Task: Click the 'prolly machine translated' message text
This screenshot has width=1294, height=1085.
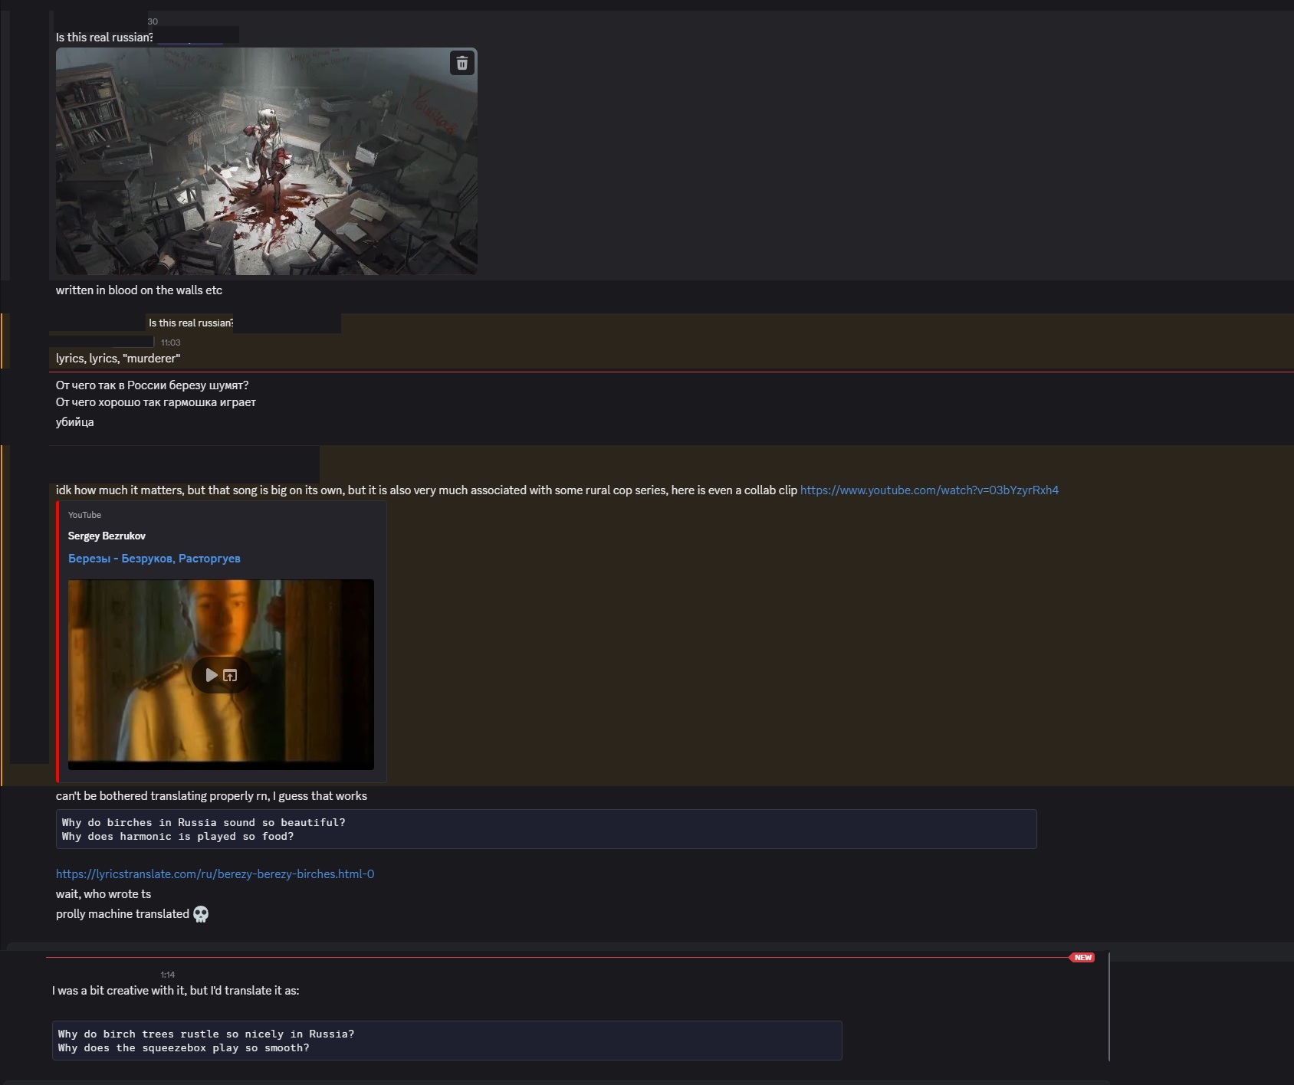Action: pyautogui.click(x=123, y=914)
